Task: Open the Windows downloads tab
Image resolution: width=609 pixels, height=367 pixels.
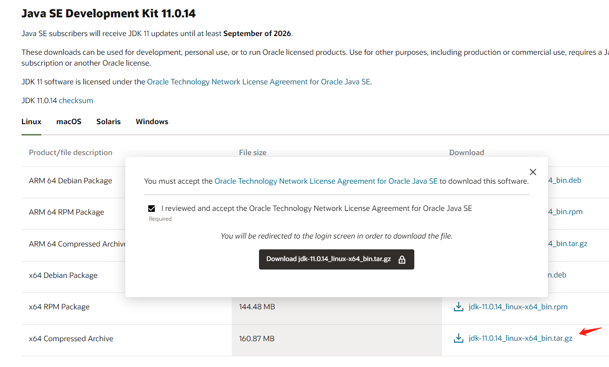Action: (152, 121)
